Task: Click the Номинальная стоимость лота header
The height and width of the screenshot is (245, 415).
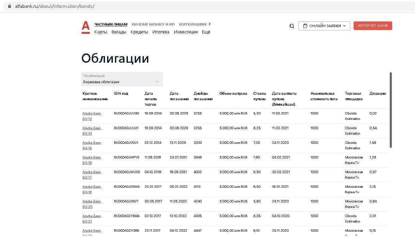Action: pos(324,96)
